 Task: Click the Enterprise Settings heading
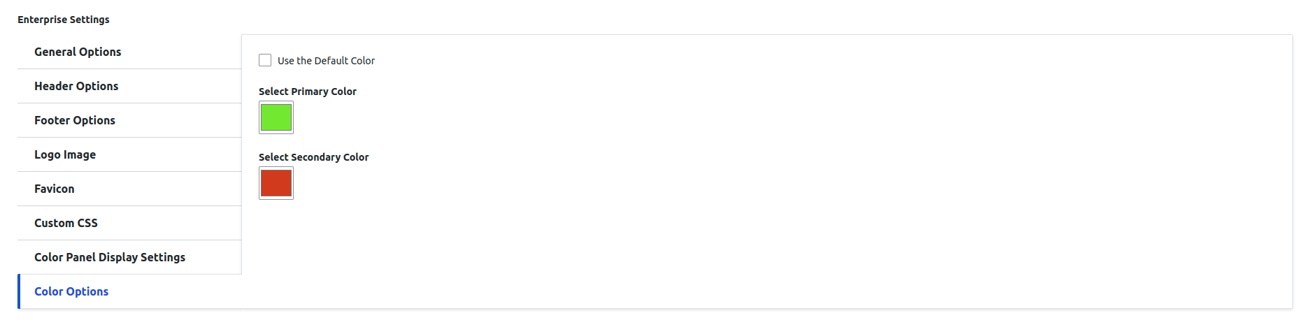pyautogui.click(x=64, y=20)
